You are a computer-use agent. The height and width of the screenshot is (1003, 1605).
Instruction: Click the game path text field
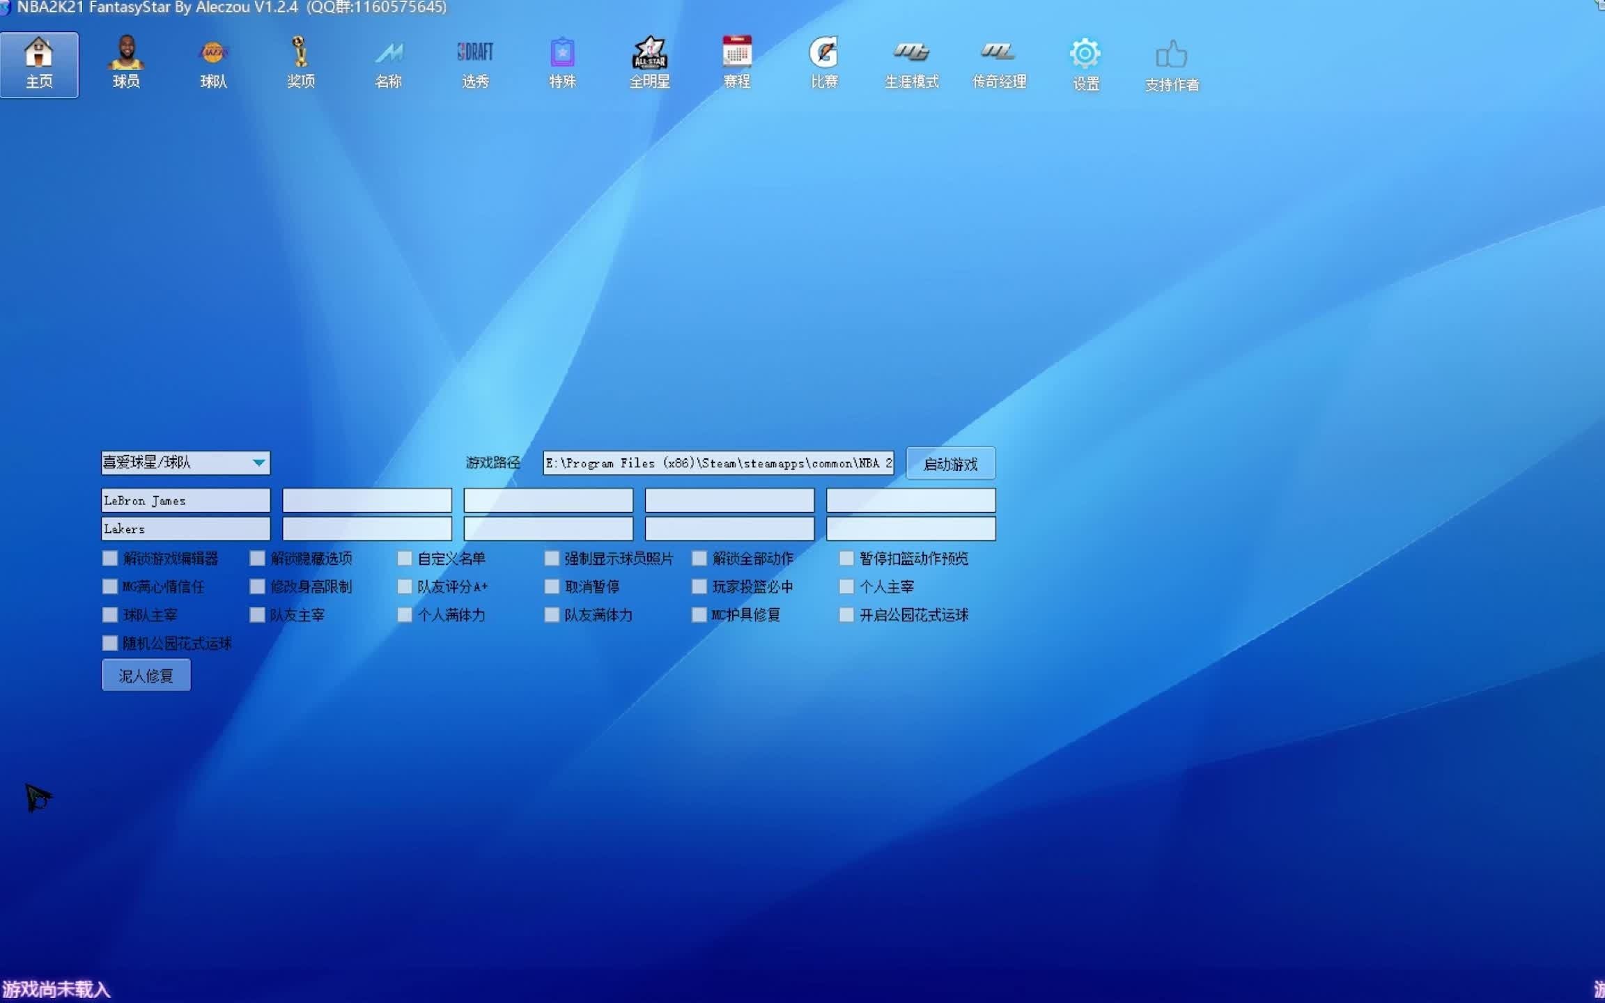pyautogui.click(x=718, y=463)
